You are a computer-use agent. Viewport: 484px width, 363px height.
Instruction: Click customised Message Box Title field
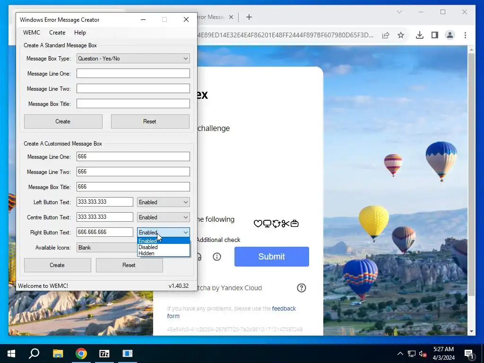(x=133, y=187)
